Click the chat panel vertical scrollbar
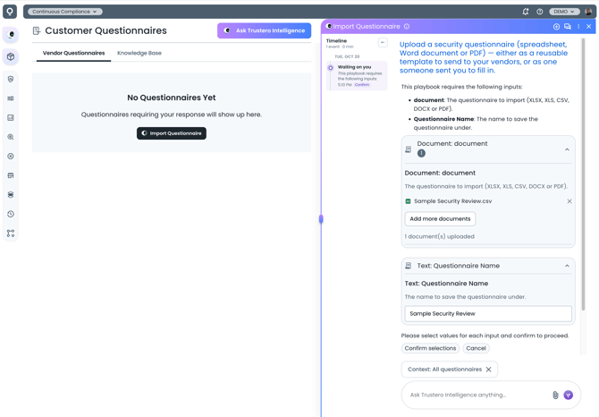Image resolution: width=599 pixels, height=417 pixels. coord(583,174)
